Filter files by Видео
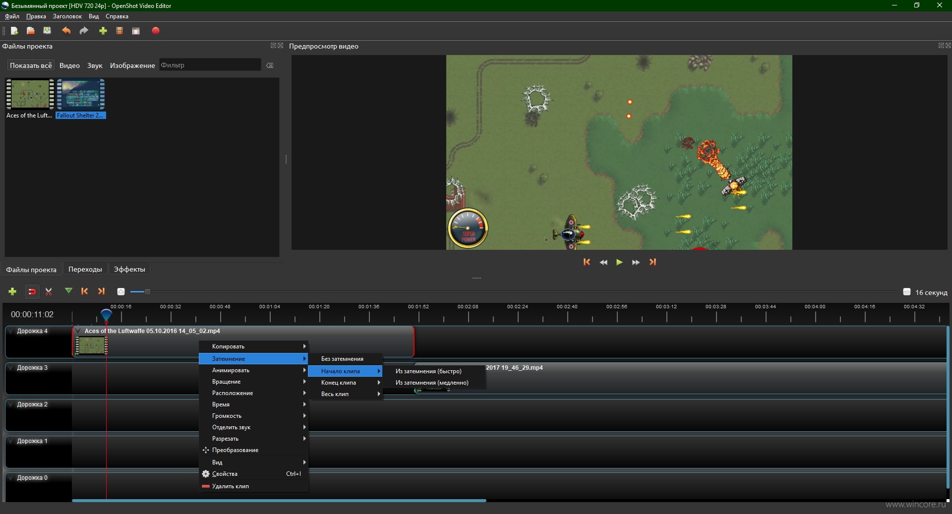Viewport: 952px width, 514px height. (x=69, y=65)
